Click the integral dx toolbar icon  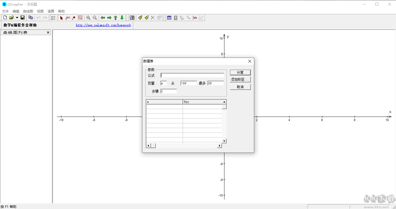[x=195, y=18]
